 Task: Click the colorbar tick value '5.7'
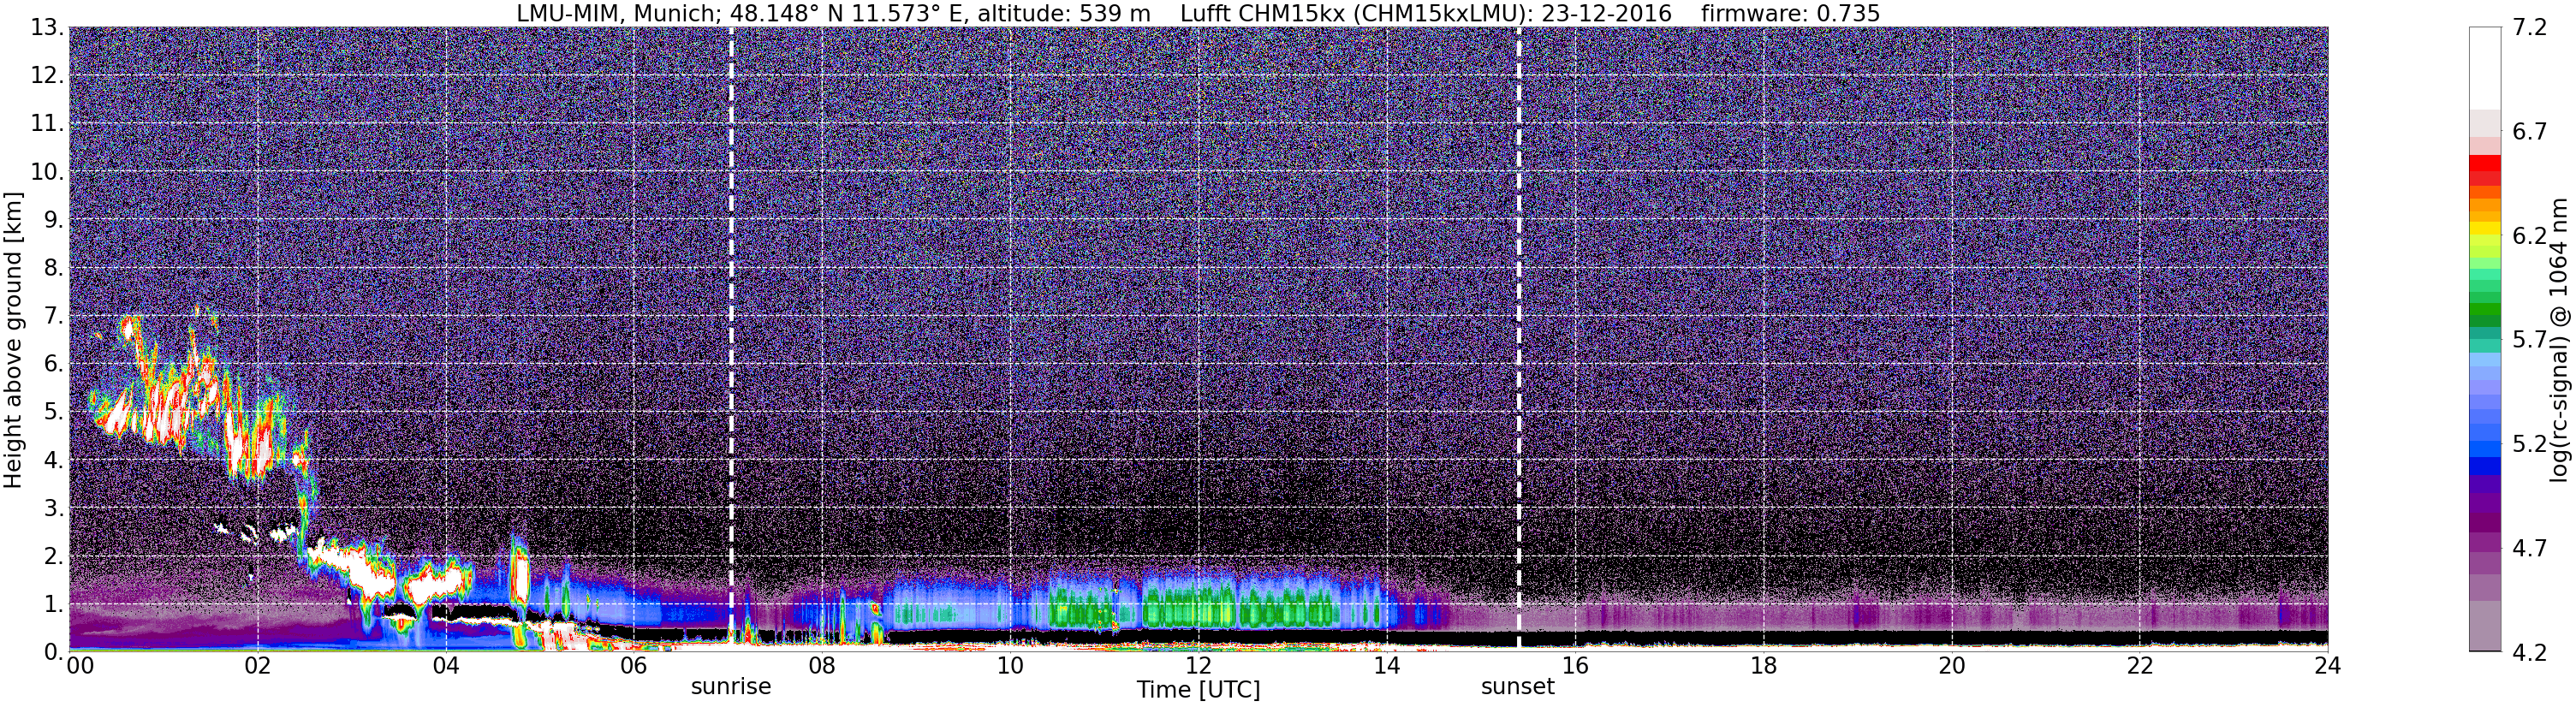click(x=2529, y=340)
